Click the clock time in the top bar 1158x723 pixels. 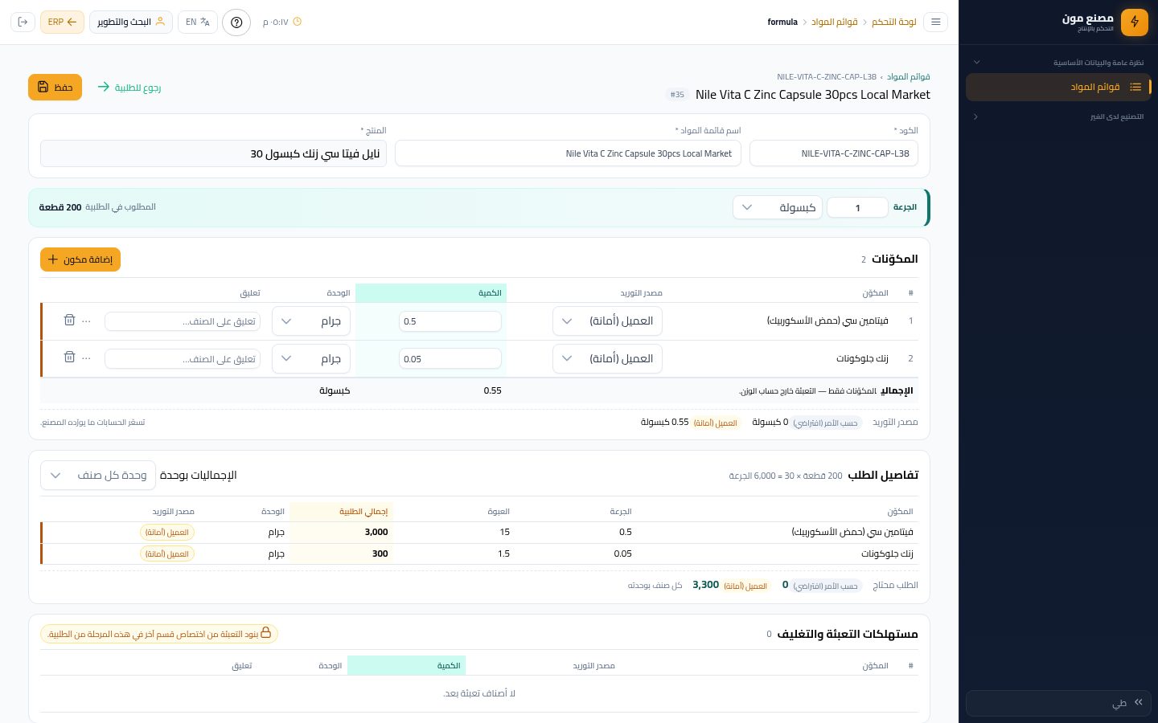click(x=281, y=22)
